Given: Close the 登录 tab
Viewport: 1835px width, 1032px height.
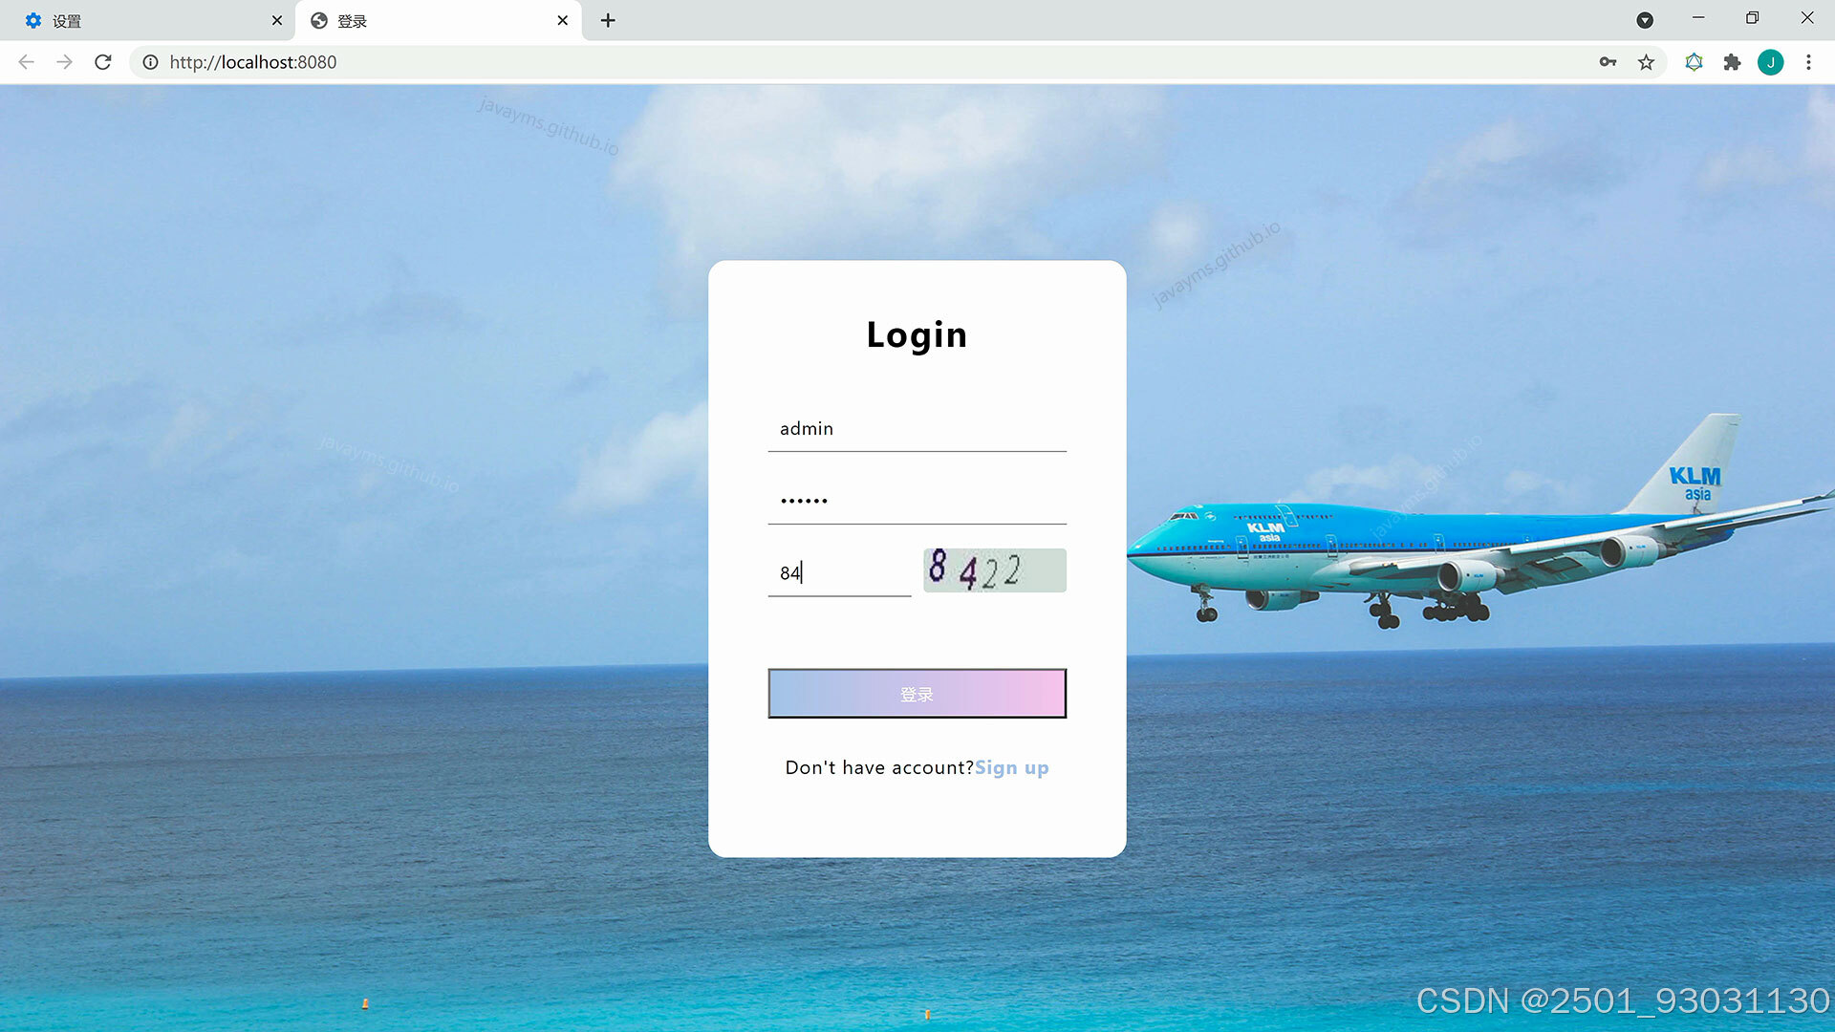Looking at the screenshot, I should click(563, 20).
